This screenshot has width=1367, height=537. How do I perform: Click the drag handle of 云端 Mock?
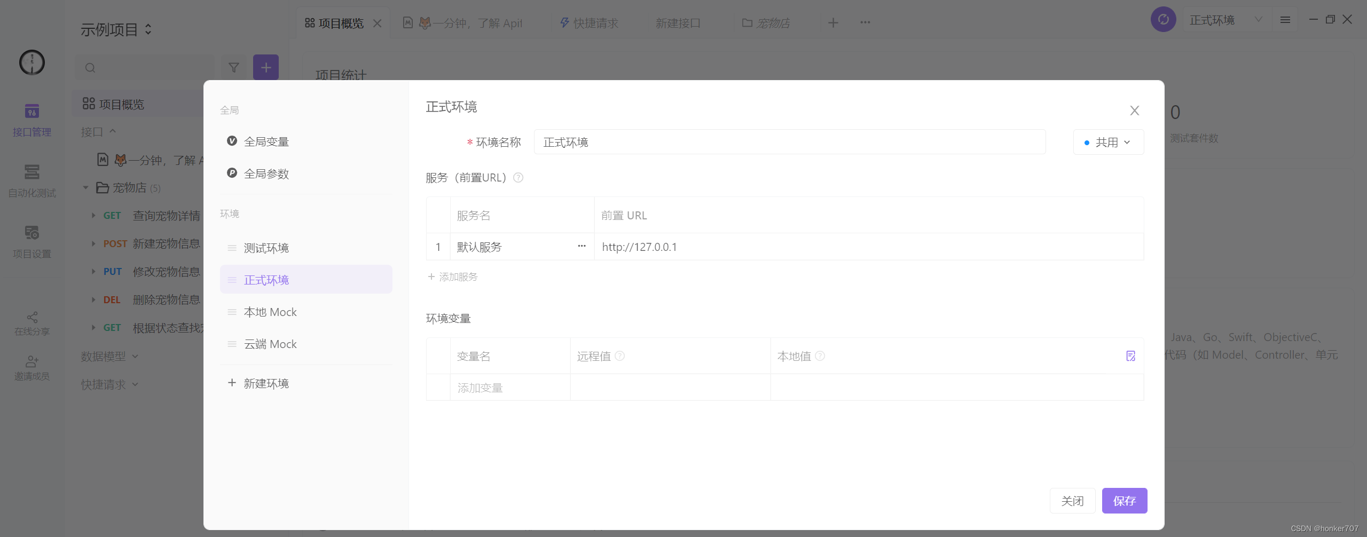[x=232, y=344]
